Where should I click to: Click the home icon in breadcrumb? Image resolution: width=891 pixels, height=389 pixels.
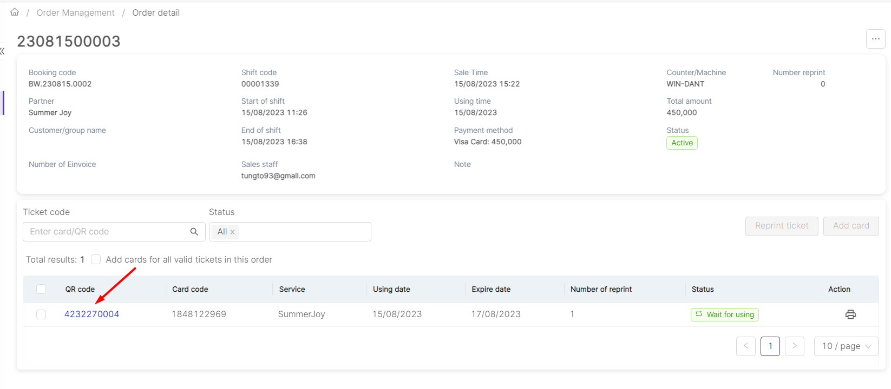coord(15,12)
